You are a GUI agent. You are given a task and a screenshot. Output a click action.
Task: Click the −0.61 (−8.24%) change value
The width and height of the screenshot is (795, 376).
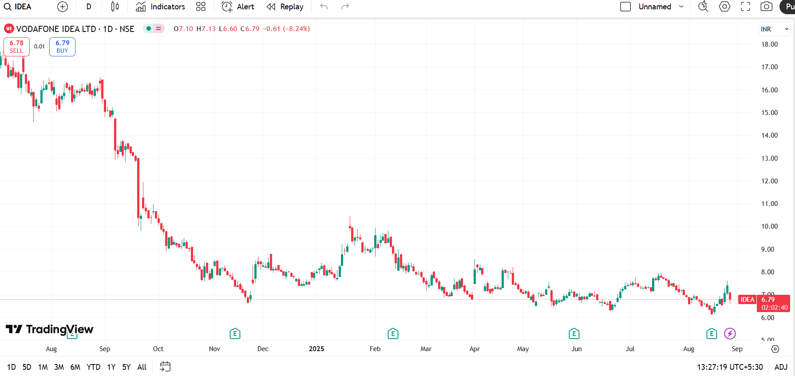[286, 29]
